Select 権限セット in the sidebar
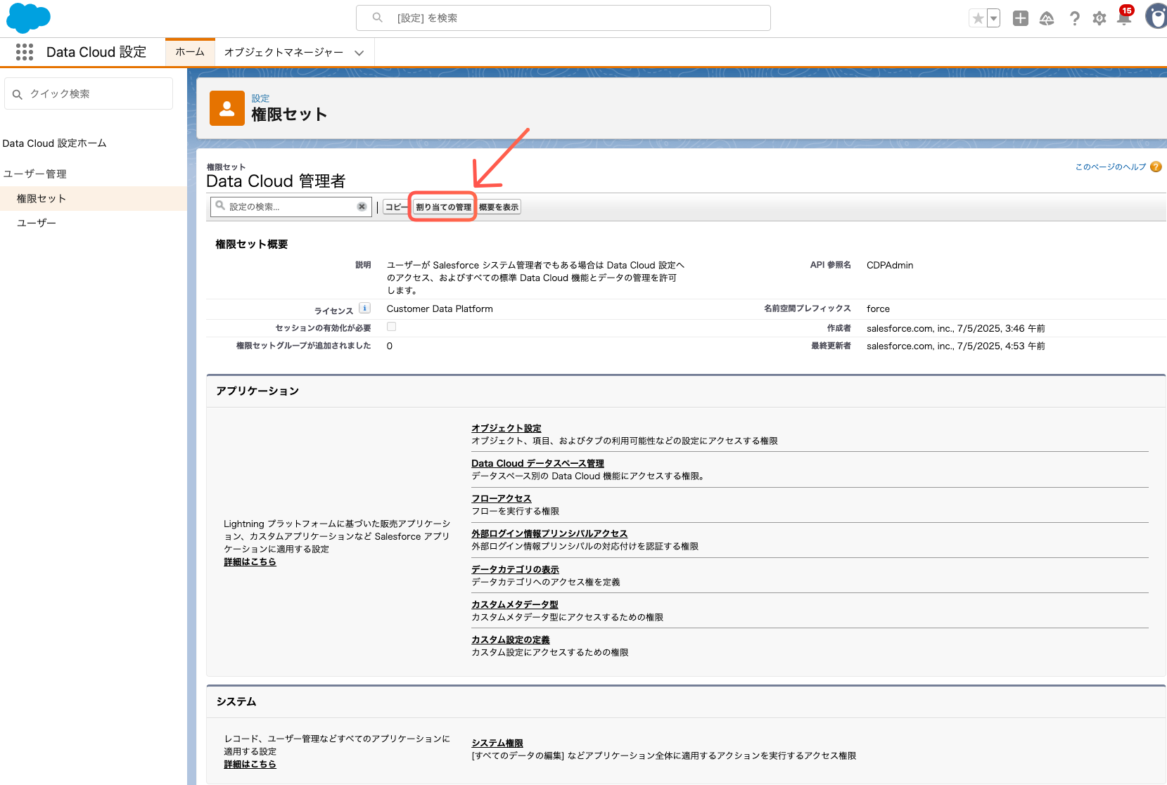Viewport: 1167px width, 785px height. [94, 199]
